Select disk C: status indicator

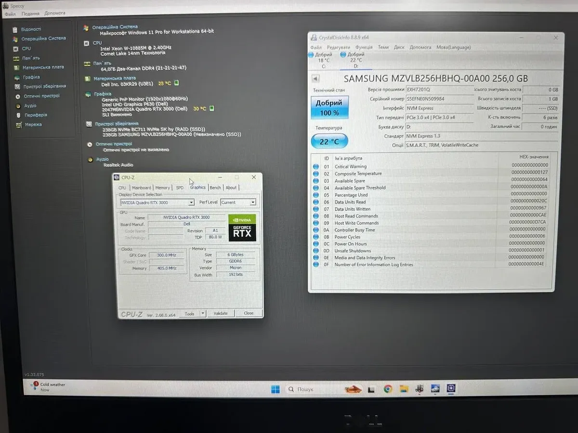pyautogui.click(x=322, y=60)
